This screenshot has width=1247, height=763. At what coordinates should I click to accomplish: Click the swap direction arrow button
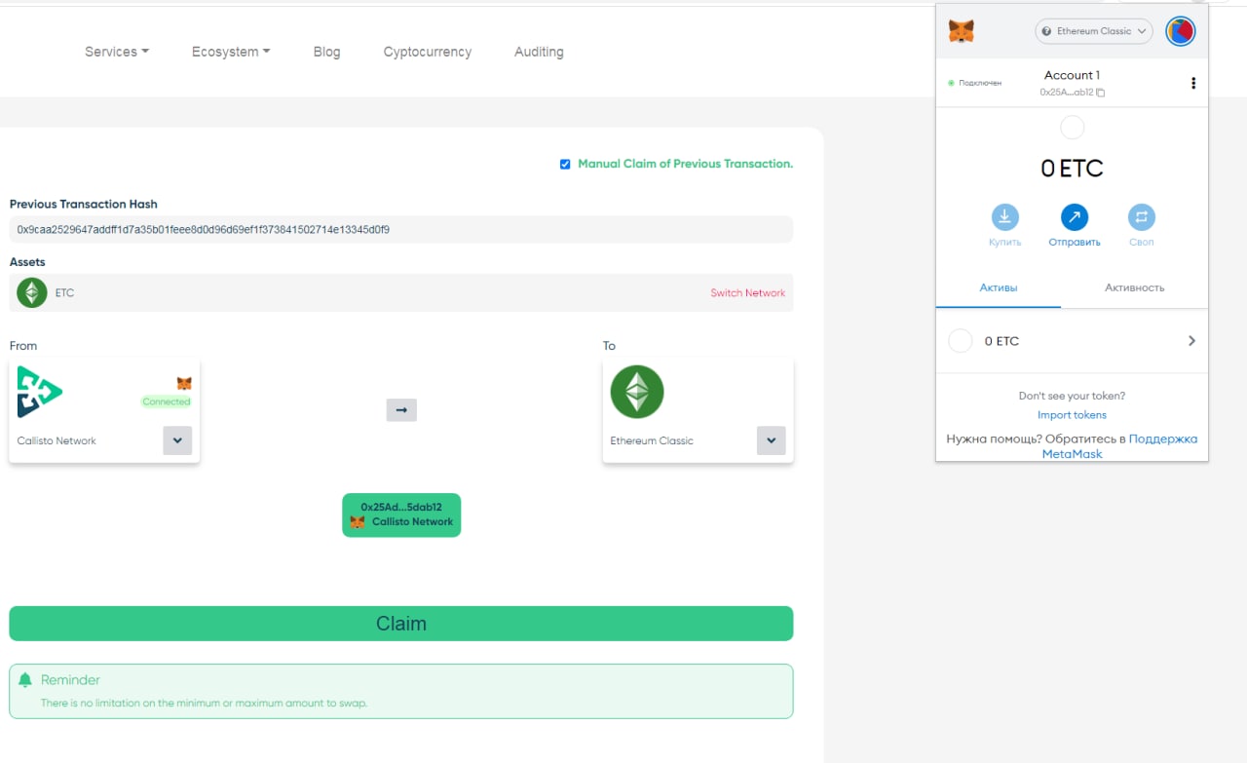tap(401, 410)
